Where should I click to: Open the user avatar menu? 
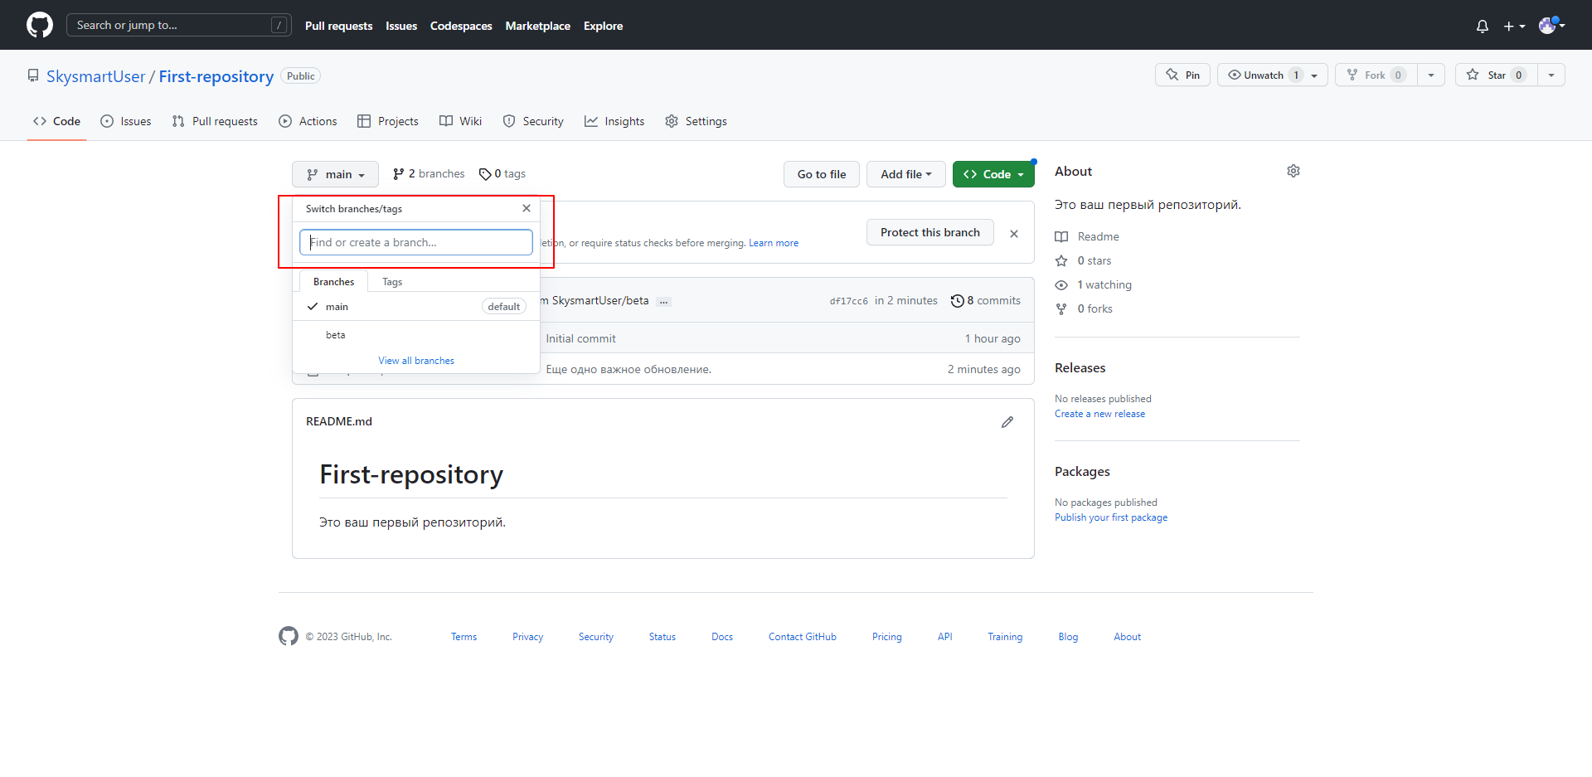click(x=1551, y=25)
